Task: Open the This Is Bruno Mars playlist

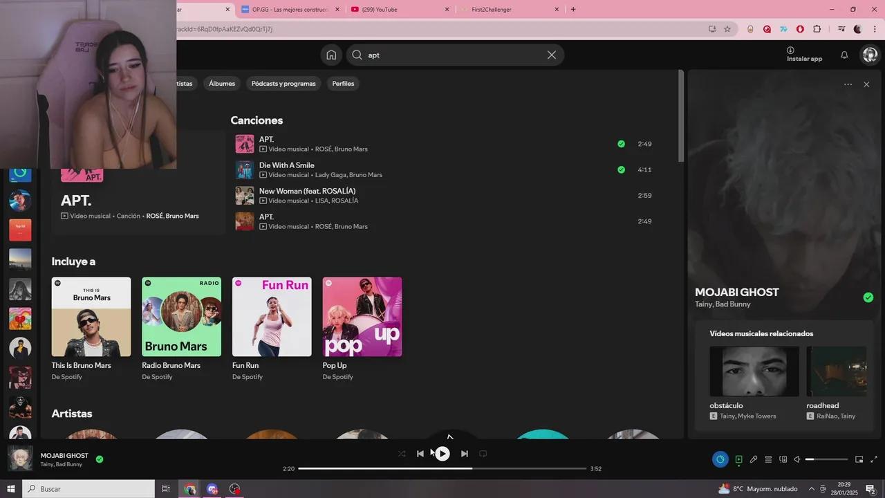Action: pyautogui.click(x=91, y=329)
